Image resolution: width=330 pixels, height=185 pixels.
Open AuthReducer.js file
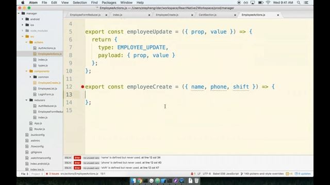[x=47, y=106]
